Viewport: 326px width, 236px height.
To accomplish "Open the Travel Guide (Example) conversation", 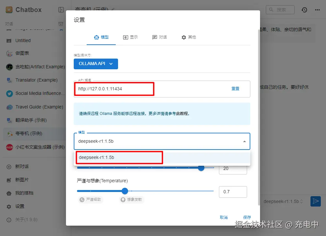I will click(x=34, y=107).
